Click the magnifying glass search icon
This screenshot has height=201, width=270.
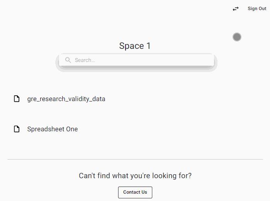click(68, 60)
